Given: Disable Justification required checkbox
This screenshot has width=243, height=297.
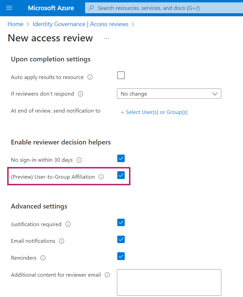Looking at the screenshot, I should tap(121, 223).
